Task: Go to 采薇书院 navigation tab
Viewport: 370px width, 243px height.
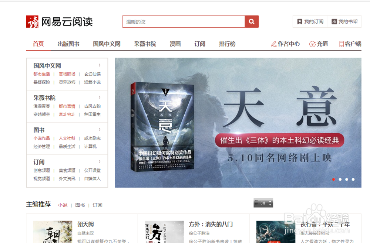Action: point(145,44)
